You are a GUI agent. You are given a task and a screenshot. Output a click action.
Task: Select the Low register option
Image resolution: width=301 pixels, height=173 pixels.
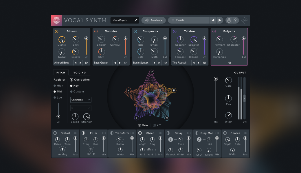point(58,98)
